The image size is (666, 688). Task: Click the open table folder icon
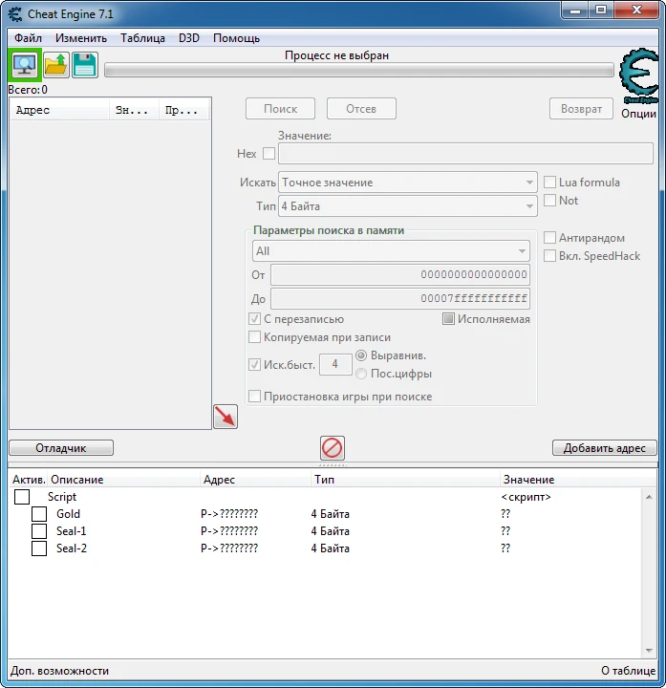(x=55, y=65)
